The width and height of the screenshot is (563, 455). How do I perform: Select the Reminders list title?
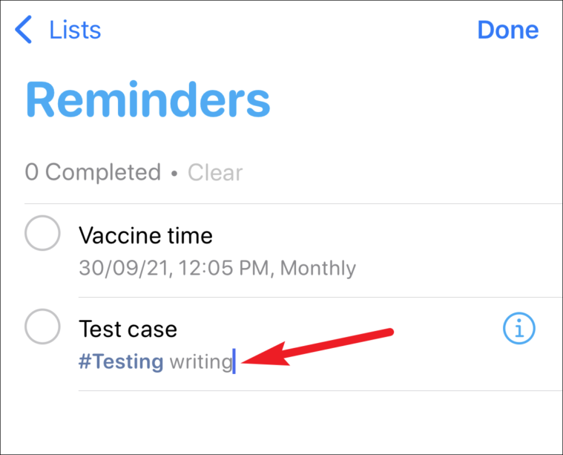(148, 99)
